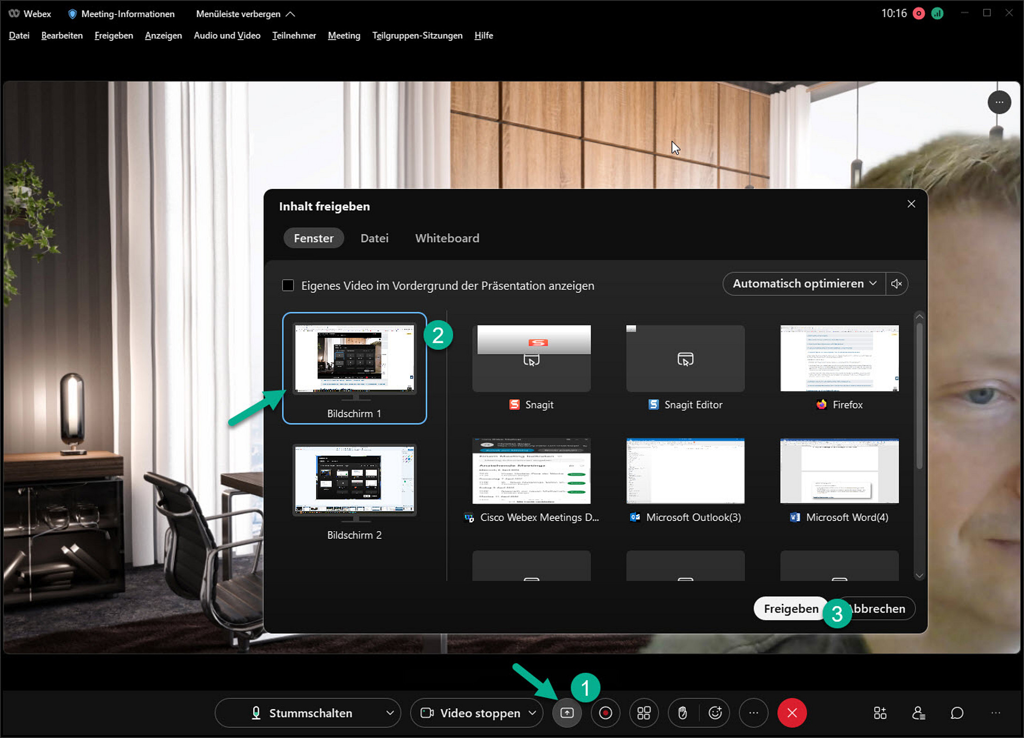Open the reactions smiley icon

(715, 713)
